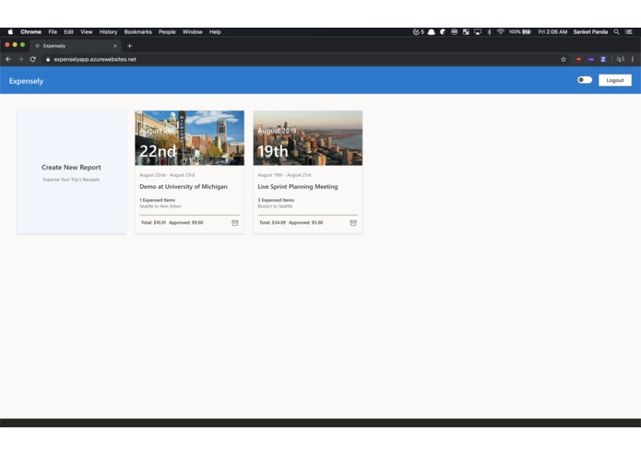This screenshot has width=641, height=455.
Task: Close the Expensely tab
Action: [x=115, y=46]
